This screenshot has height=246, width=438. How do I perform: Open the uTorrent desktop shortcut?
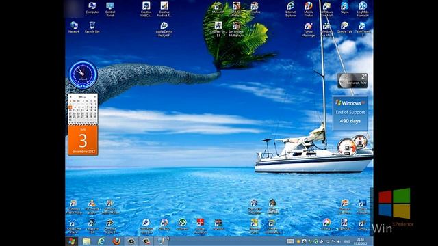tap(182, 225)
